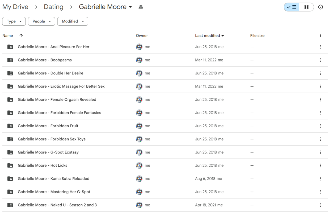Switch to grid view layout
This screenshot has height=212, width=329.
tap(306, 7)
